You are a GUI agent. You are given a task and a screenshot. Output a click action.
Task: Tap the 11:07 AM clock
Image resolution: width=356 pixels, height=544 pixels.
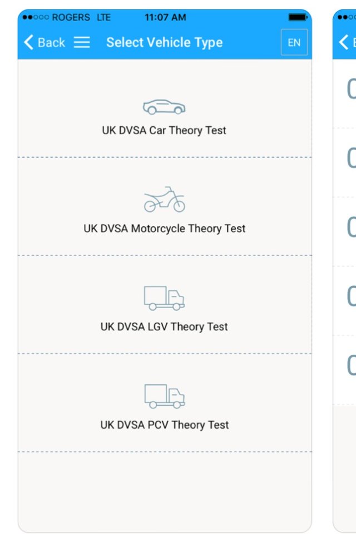click(x=165, y=17)
